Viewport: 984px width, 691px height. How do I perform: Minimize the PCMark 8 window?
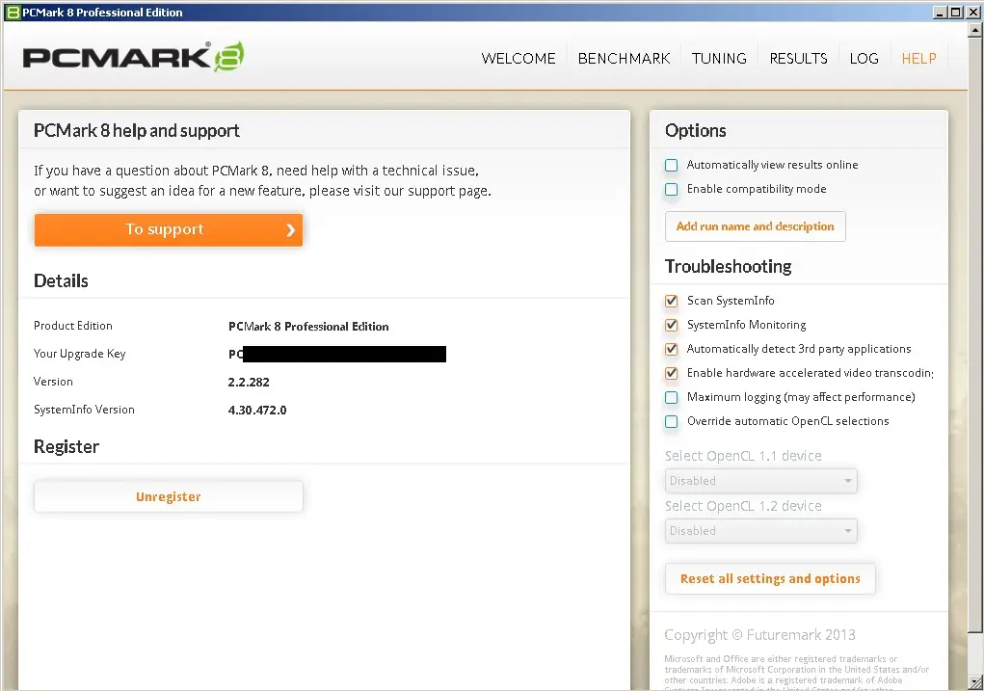point(940,13)
